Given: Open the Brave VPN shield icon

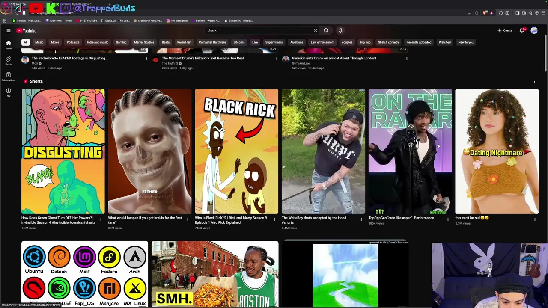Looking at the screenshot, I should [x=537, y=13].
